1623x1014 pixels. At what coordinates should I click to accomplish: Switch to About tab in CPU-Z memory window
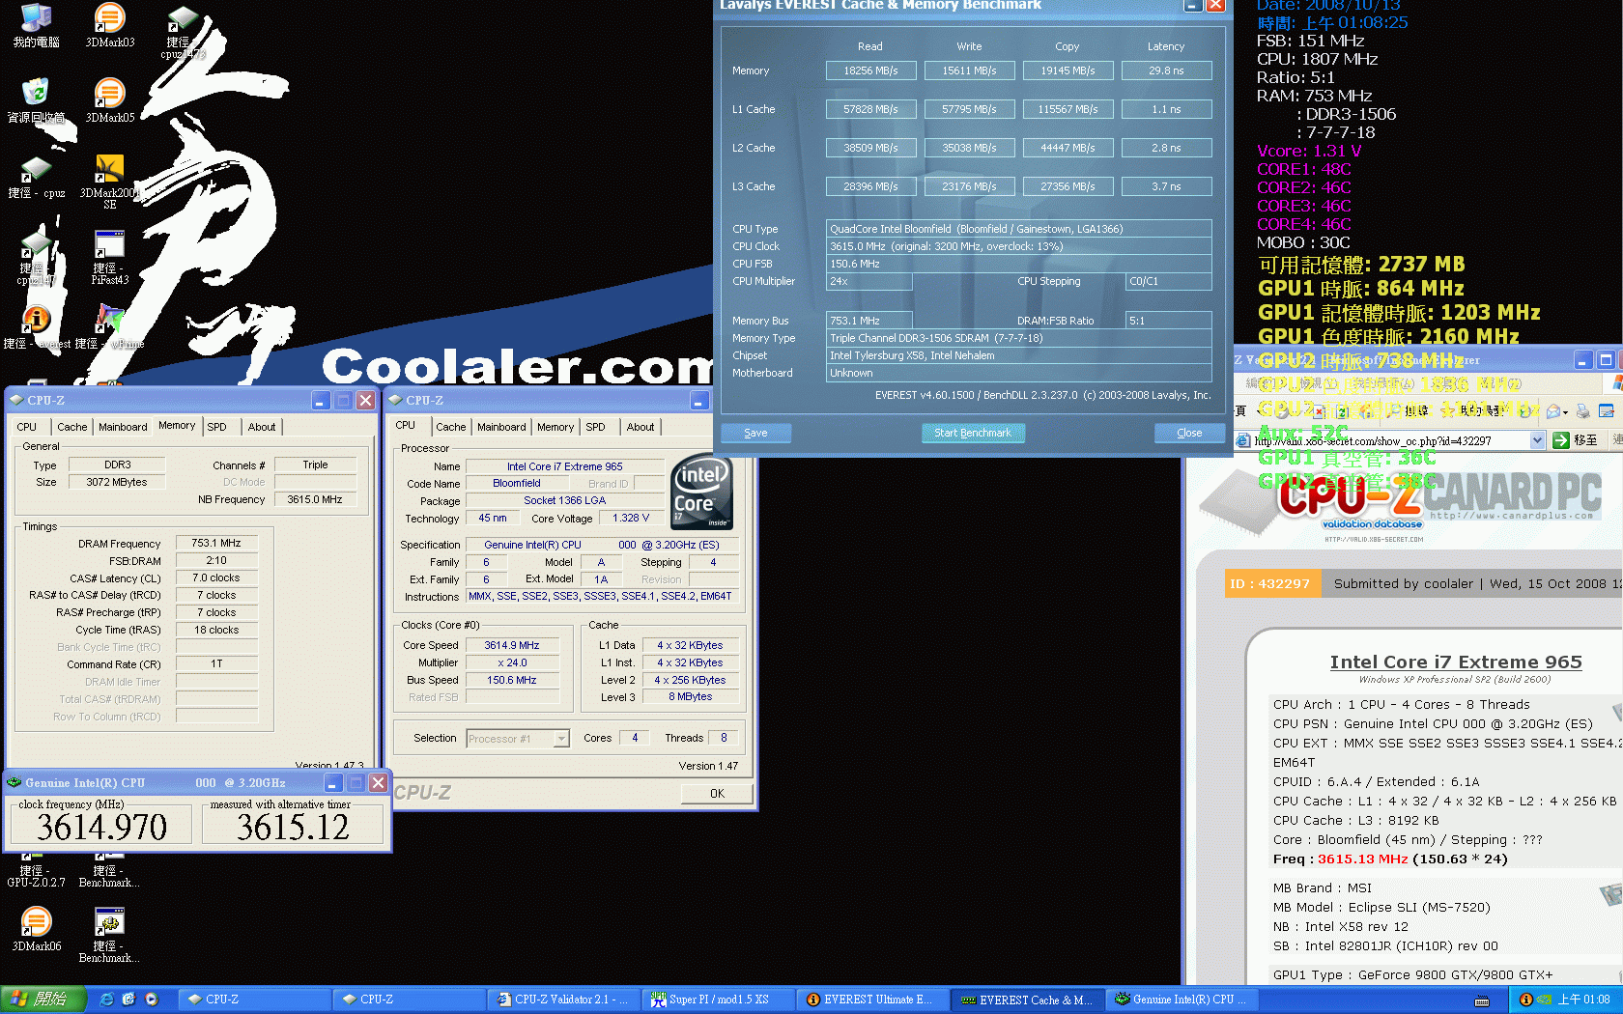pos(261,427)
